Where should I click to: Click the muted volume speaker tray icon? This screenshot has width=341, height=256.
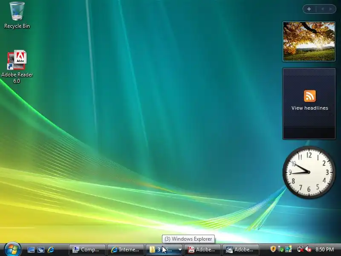tap(308, 249)
